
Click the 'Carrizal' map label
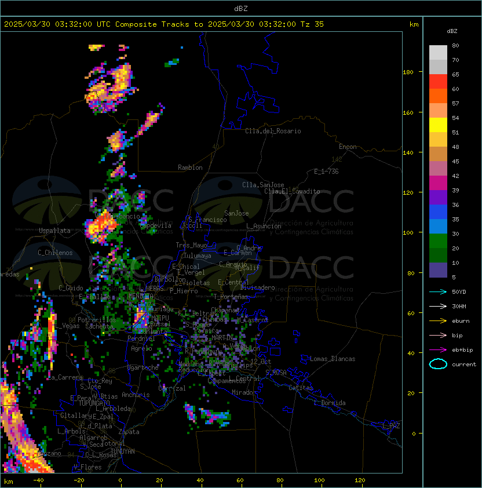(x=172, y=388)
